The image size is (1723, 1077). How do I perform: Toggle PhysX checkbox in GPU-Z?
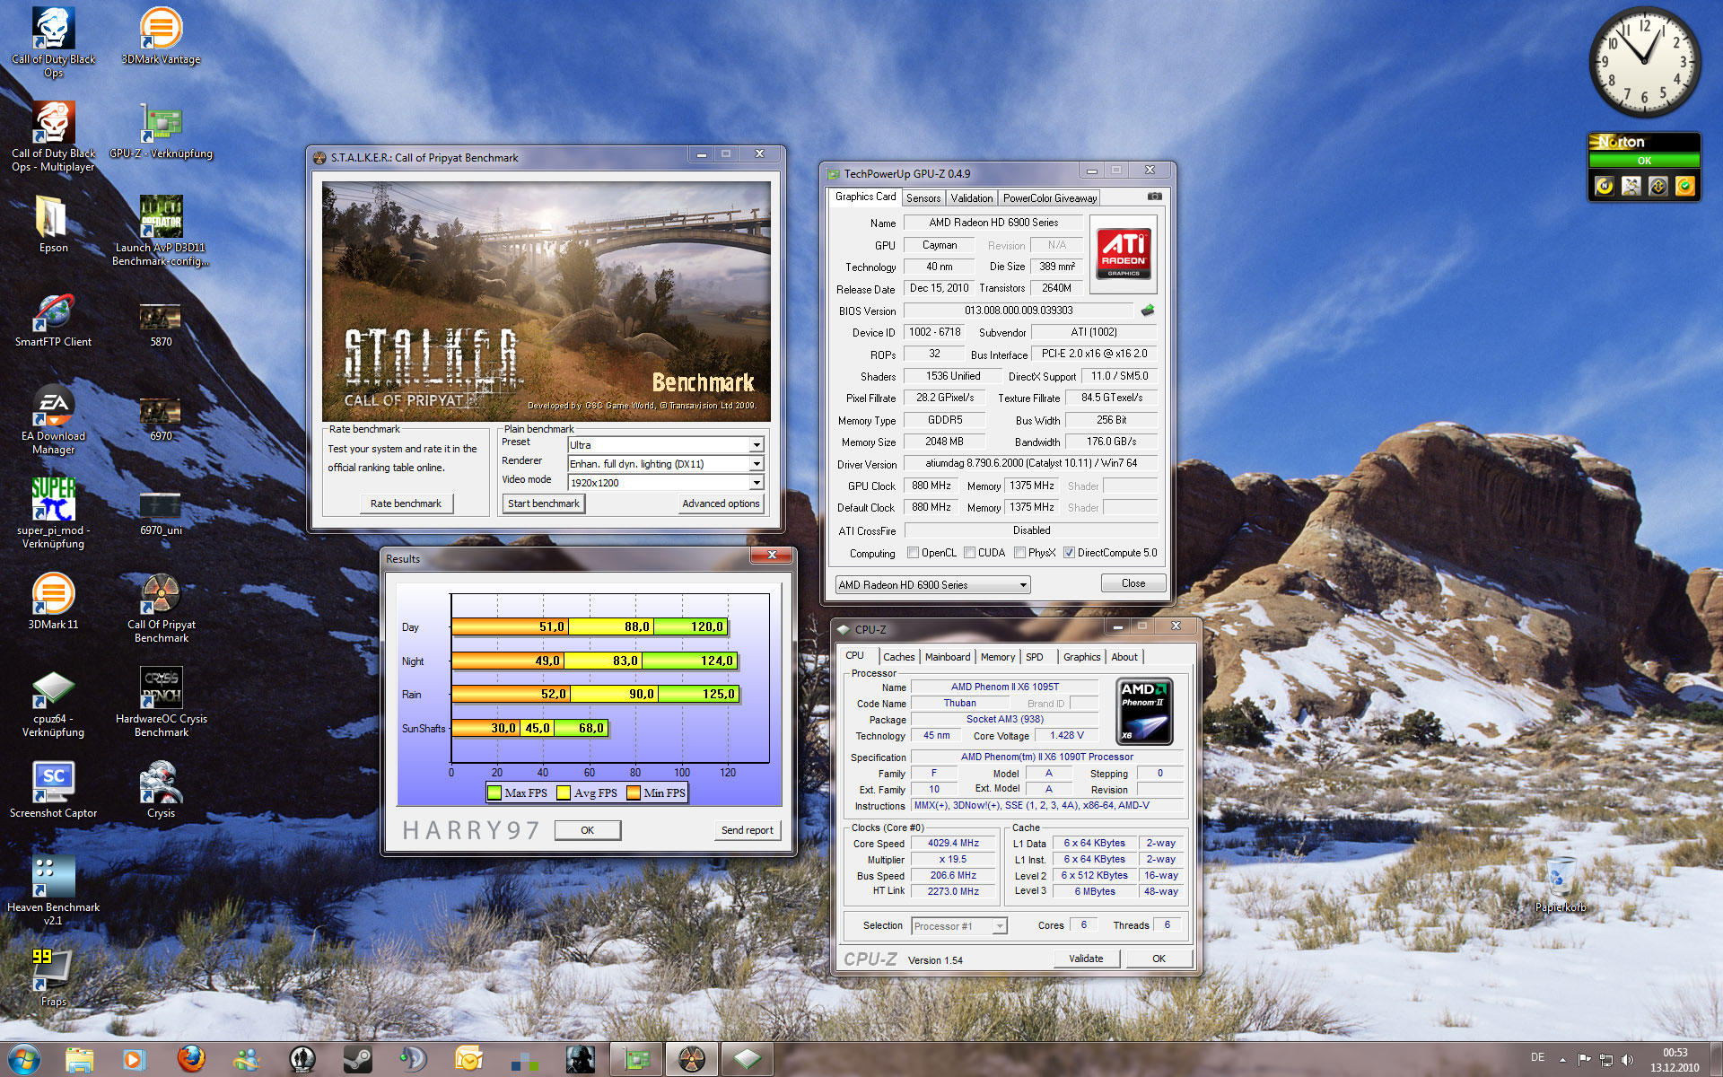1019,553
